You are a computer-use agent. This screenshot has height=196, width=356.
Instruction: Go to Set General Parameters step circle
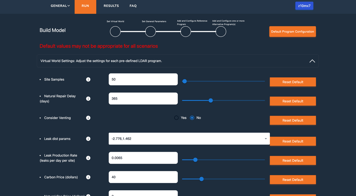[150, 31]
